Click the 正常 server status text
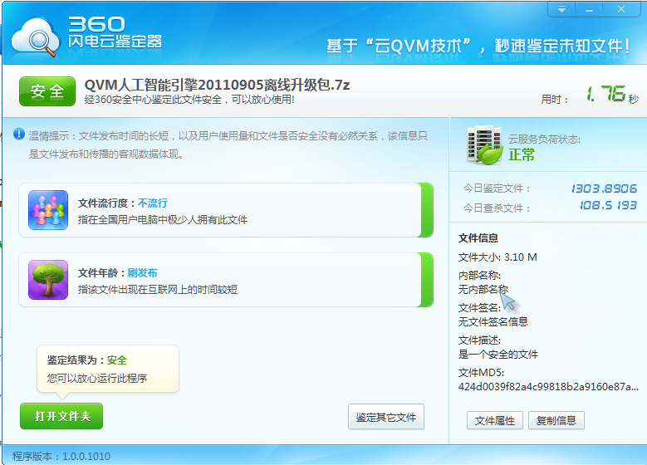647x465 pixels. pyautogui.click(x=522, y=154)
